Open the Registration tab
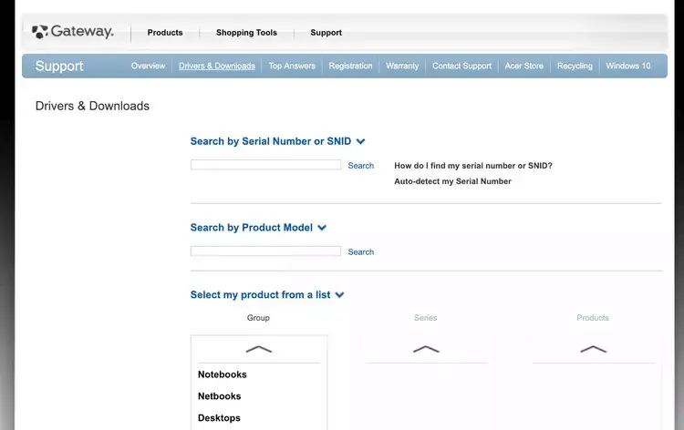Image resolution: width=684 pixels, height=430 pixels. (351, 66)
